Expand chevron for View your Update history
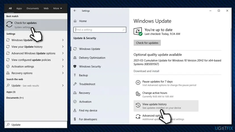 [63, 46]
